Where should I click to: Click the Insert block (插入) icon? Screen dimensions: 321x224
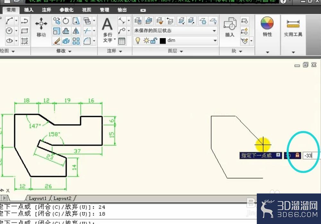pos(230,27)
